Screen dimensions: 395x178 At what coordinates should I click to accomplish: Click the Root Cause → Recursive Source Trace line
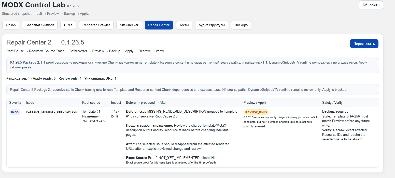click(x=86, y=51)
